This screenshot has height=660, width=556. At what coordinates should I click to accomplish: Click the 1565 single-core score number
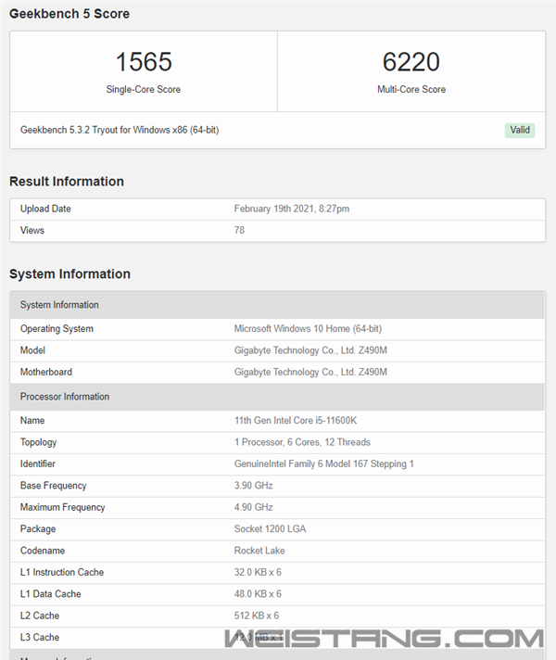coord(143,62)
